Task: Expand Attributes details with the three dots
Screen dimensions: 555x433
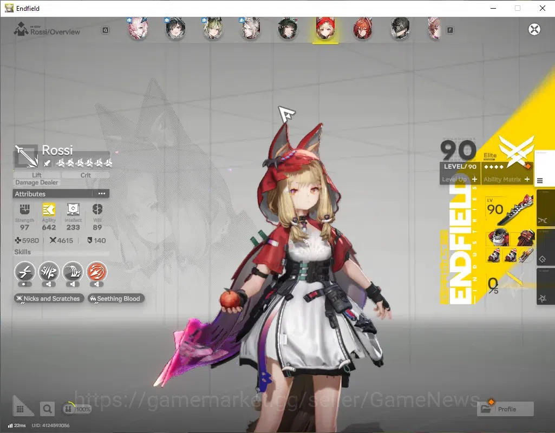Action: pos(102,194)
